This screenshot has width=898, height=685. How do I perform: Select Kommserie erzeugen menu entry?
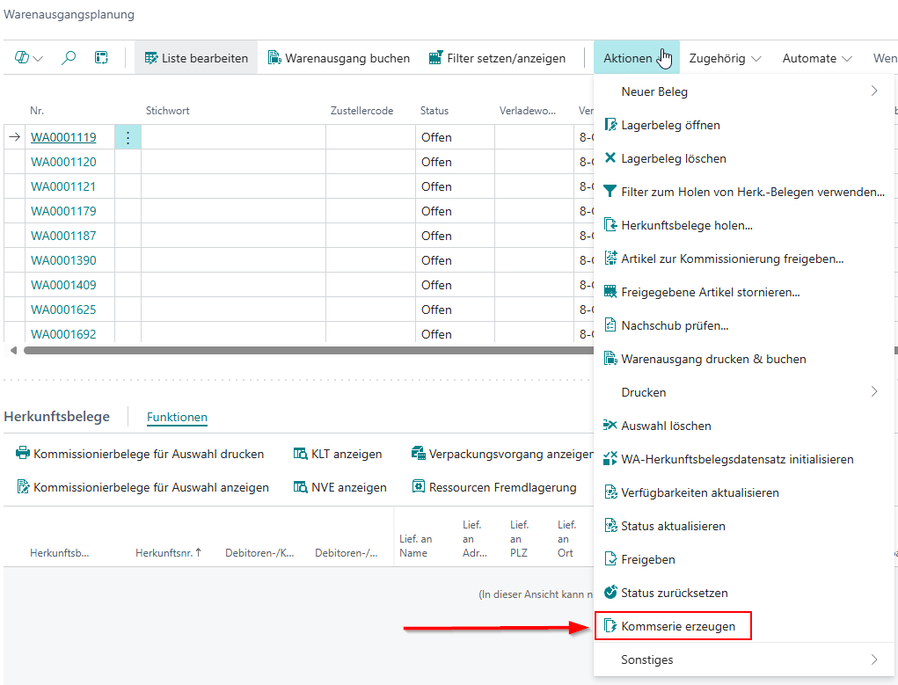tap(677, 626)
